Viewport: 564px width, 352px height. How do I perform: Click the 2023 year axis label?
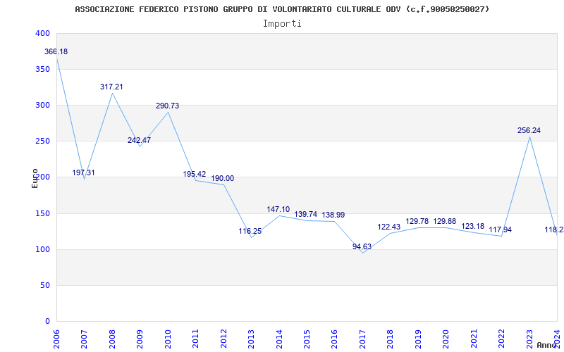(x=529, y=338)
